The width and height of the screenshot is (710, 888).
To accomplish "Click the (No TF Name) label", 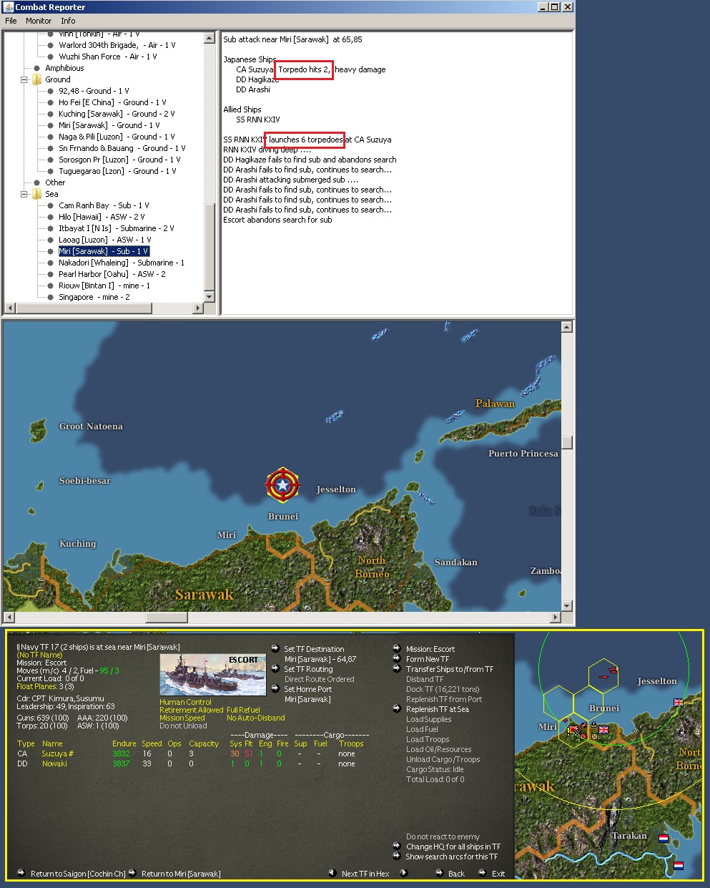I will (39, 655).
